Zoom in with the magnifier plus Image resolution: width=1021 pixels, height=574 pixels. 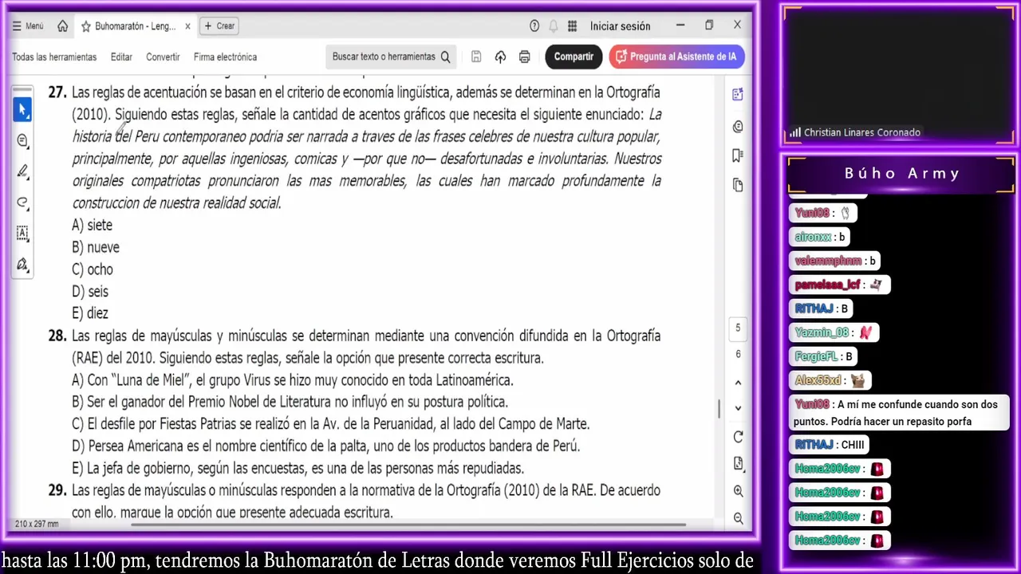pyautogui.click(x=738, y=491)
